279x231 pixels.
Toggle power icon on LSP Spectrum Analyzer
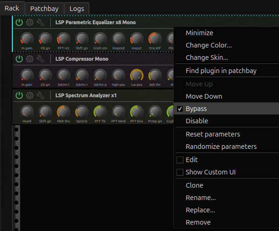pos(19,95)
